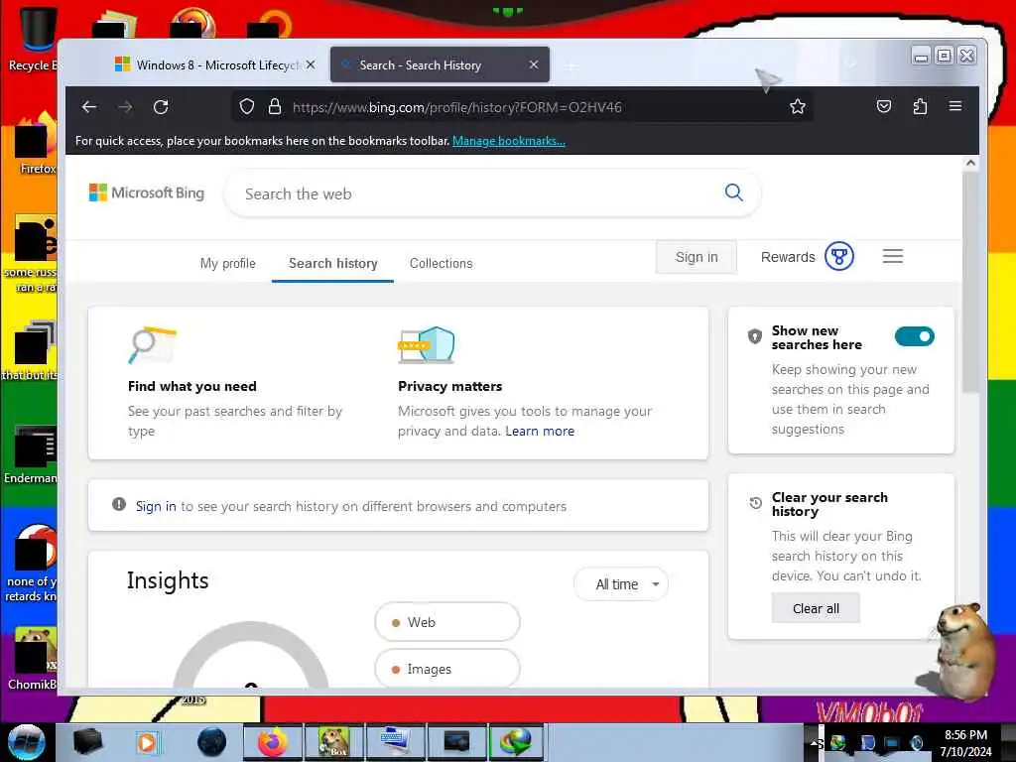Click the site security padlock icon

point(275,107)
